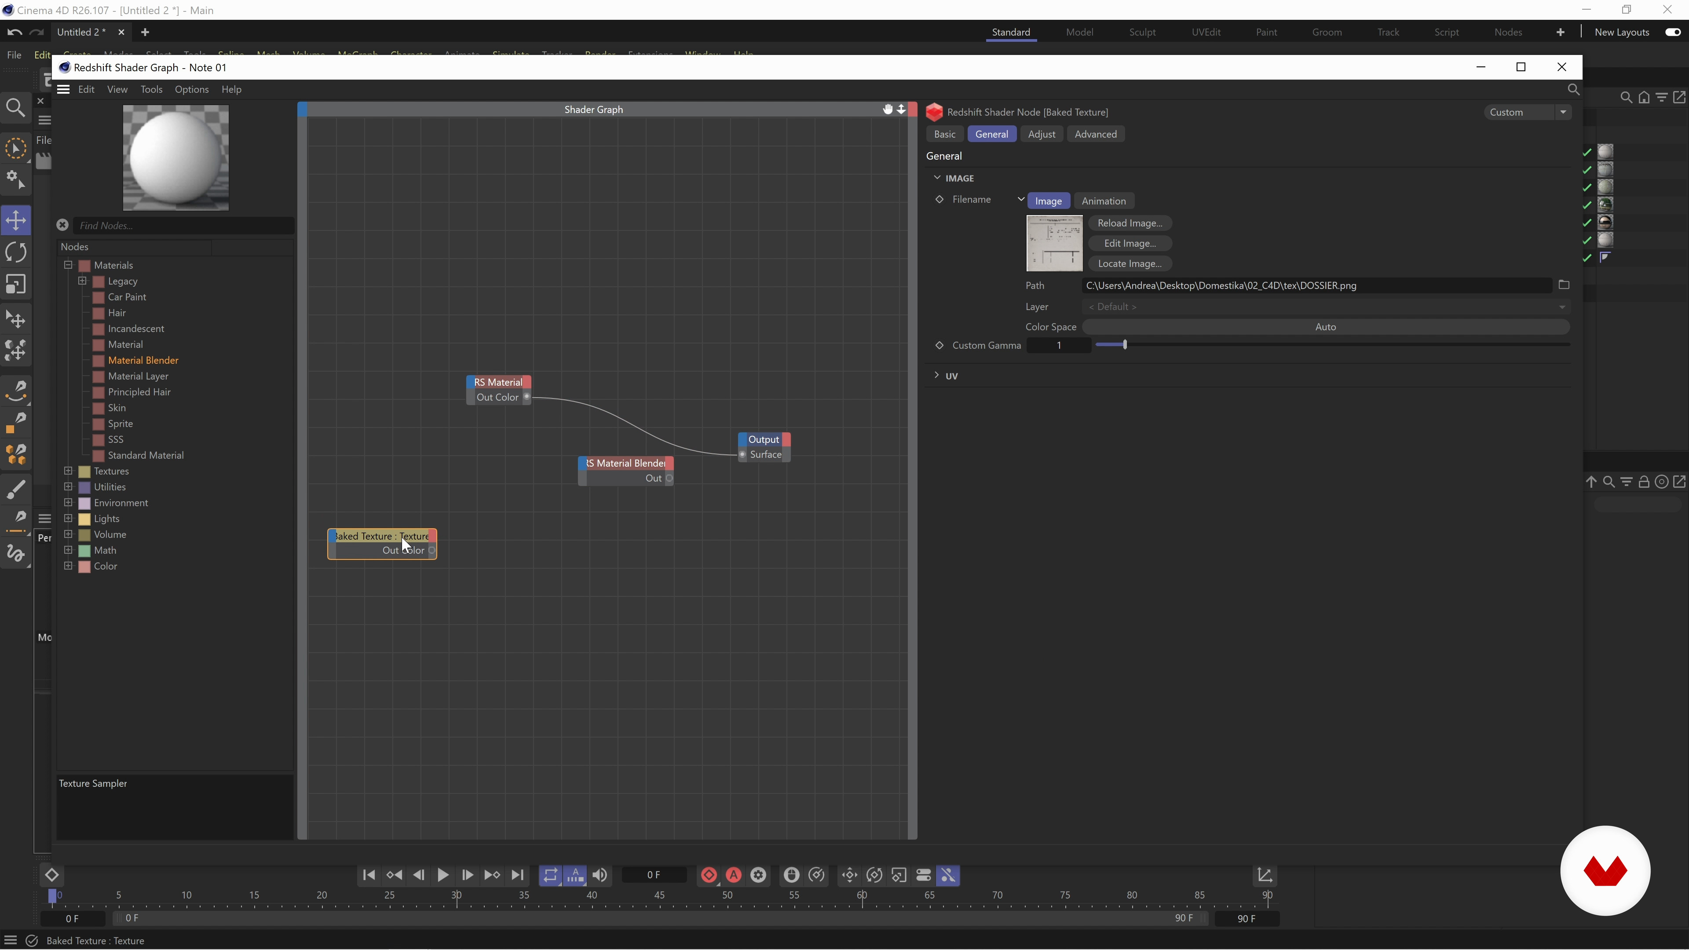Expand the Textures node category
Viewport: 1689px width, 950px height.
68,471
